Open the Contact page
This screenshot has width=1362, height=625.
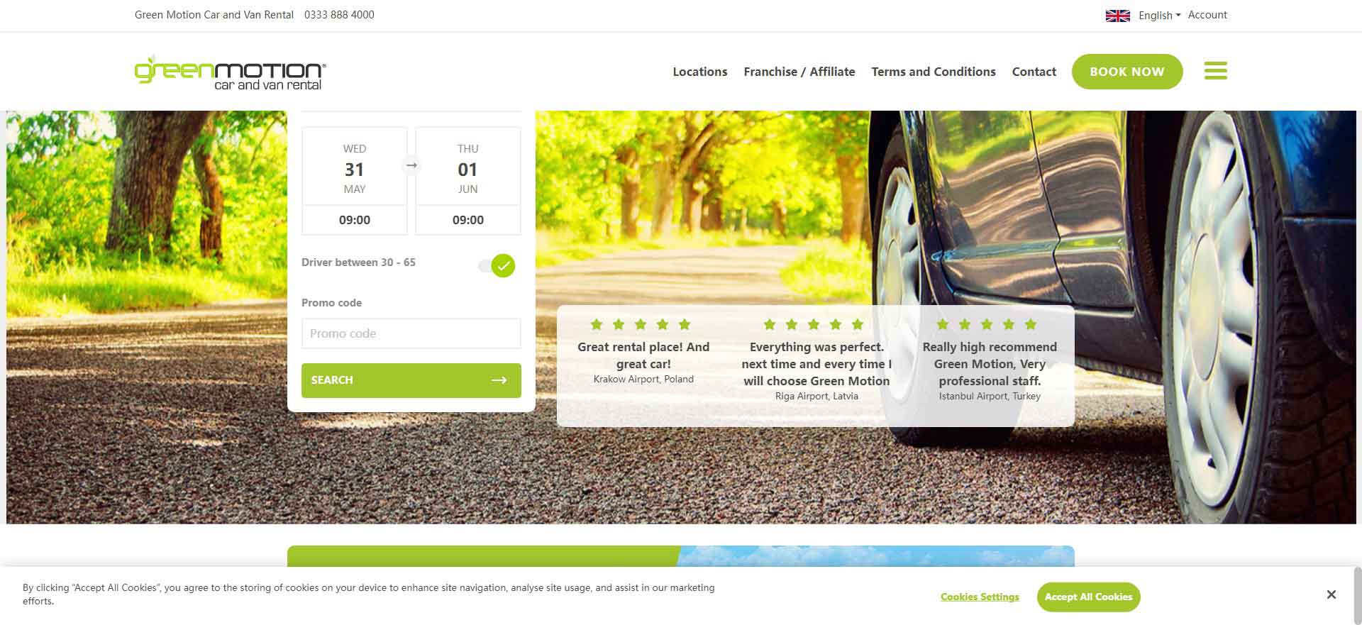(x=1034, y=72)
